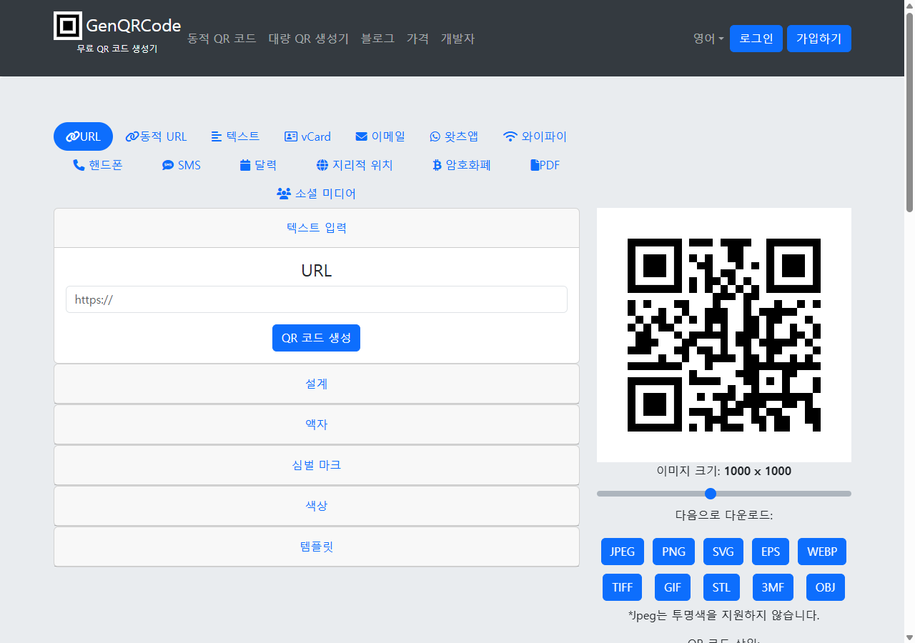The image size is (915, 643).
Task: Download the QR code as SVG
Action: click(723, 552)
